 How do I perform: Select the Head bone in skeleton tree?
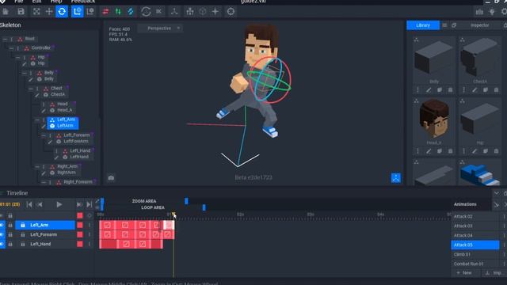coord(63,104)
